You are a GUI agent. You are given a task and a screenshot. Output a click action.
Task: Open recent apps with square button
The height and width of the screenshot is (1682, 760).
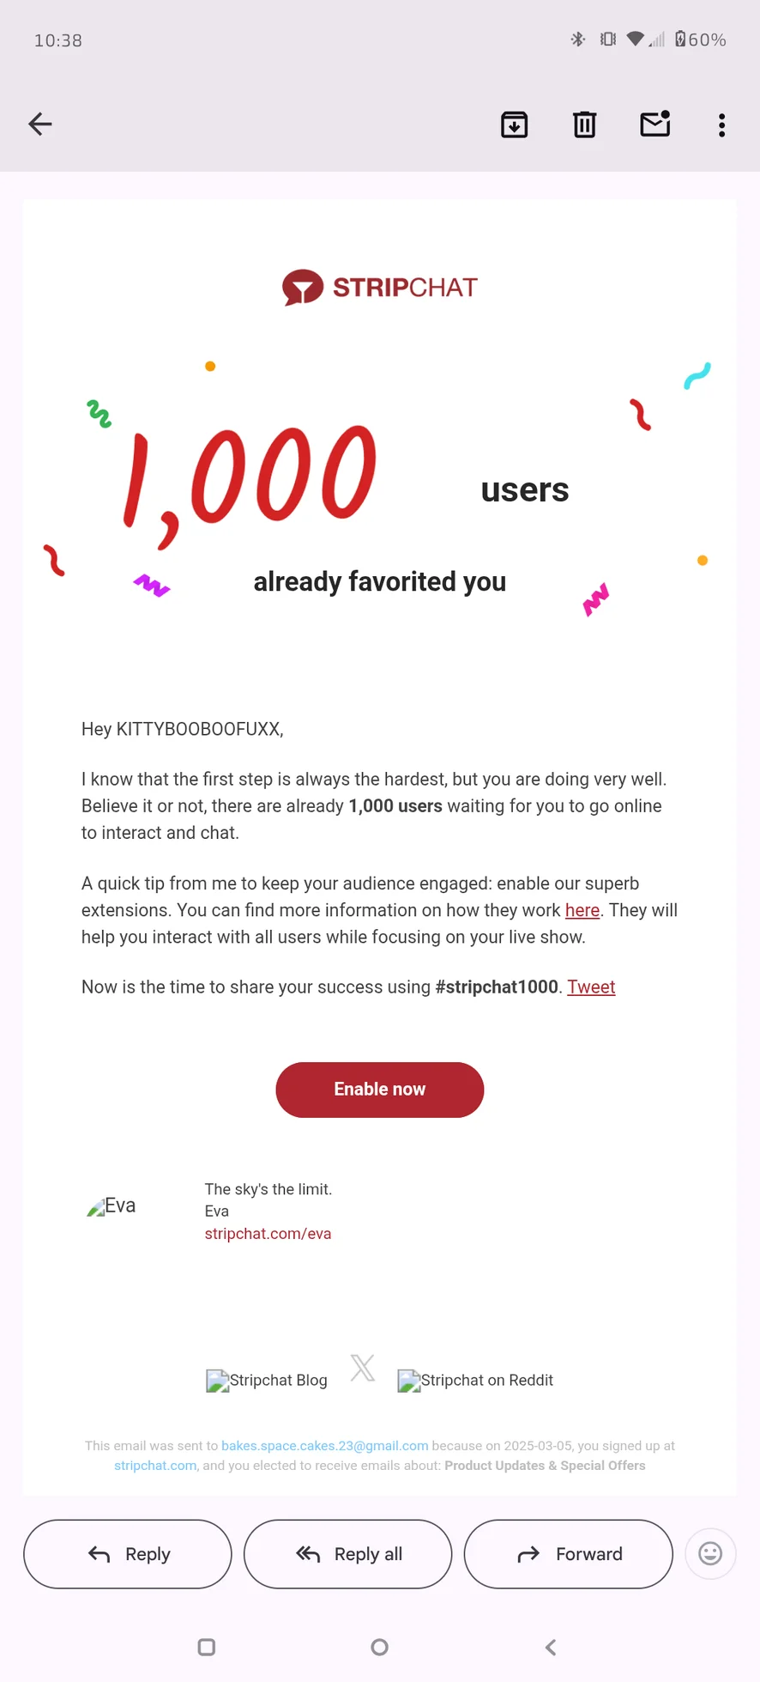click(207, 1647)
